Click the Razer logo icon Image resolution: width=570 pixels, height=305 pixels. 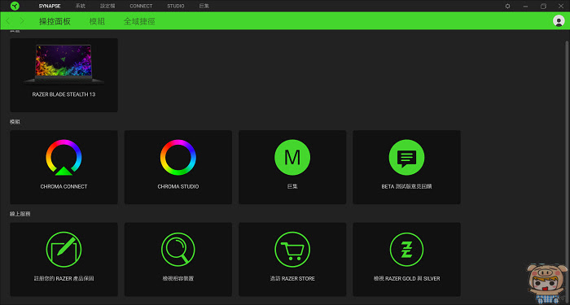point(15,6)
